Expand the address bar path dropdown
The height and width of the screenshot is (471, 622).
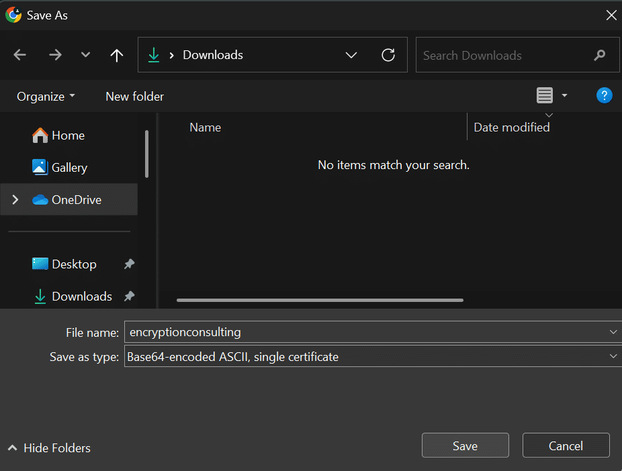click(x=351, y=56)
